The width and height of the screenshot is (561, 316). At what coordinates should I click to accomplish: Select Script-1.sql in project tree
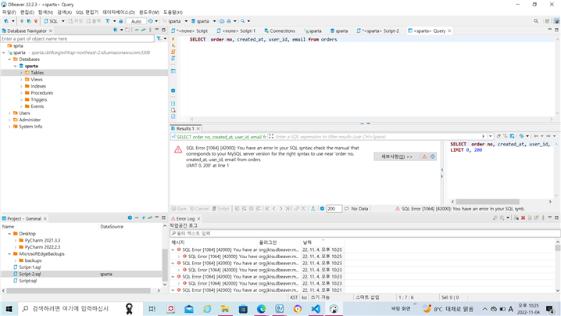tap(30, 268)
